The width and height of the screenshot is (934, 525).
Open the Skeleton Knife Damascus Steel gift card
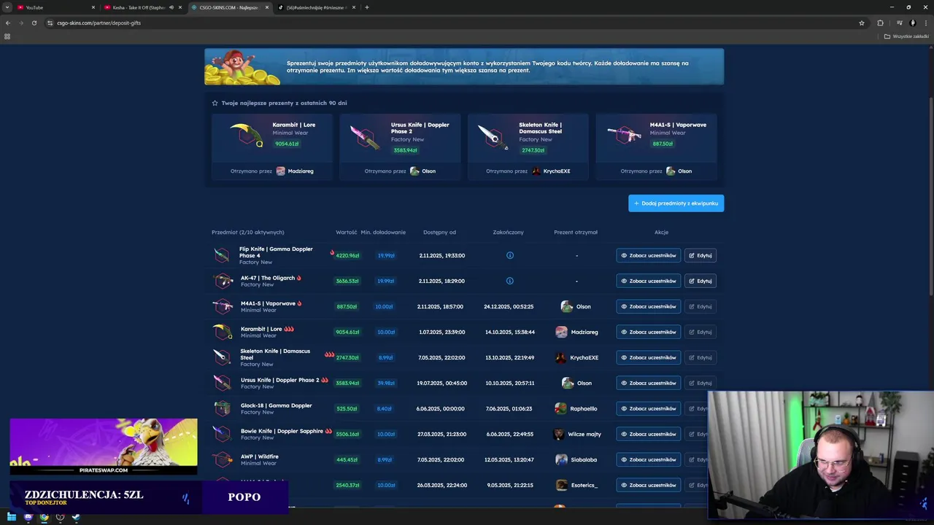coord(528,147)
